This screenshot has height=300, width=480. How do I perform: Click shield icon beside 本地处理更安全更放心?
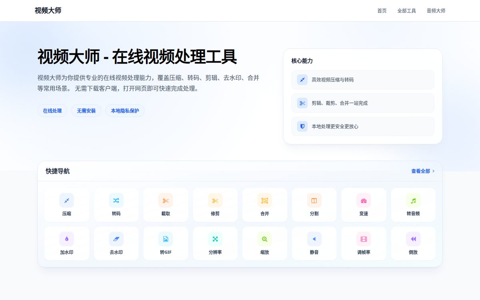(302, 126)
